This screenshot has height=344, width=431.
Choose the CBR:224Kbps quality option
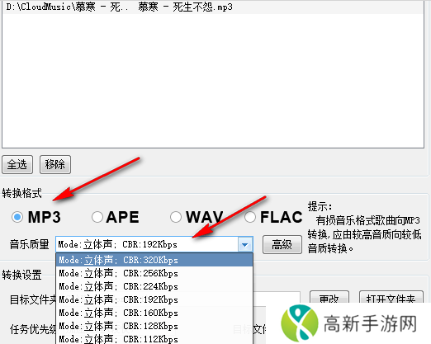(154, 286)
